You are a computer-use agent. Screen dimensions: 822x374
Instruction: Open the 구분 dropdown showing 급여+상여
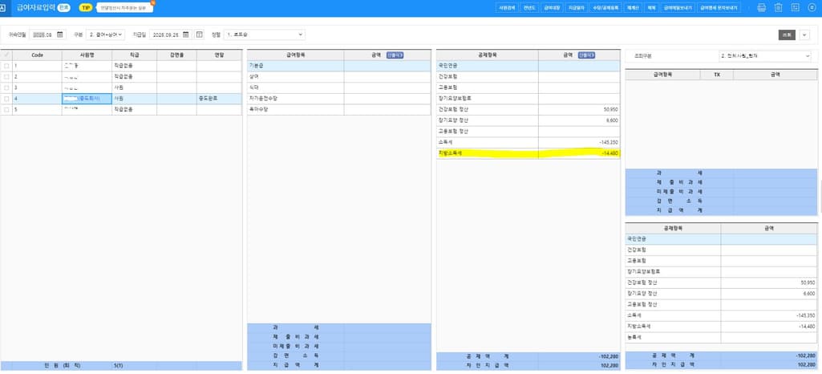pyautogui.click(x=107, y=35)
